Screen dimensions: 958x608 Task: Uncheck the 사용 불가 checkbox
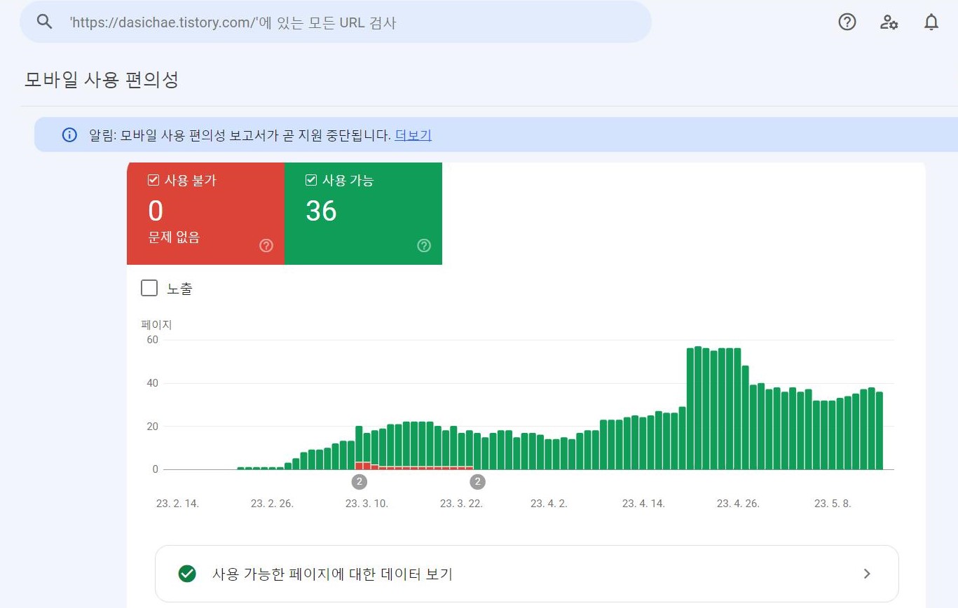coord(153,179)
